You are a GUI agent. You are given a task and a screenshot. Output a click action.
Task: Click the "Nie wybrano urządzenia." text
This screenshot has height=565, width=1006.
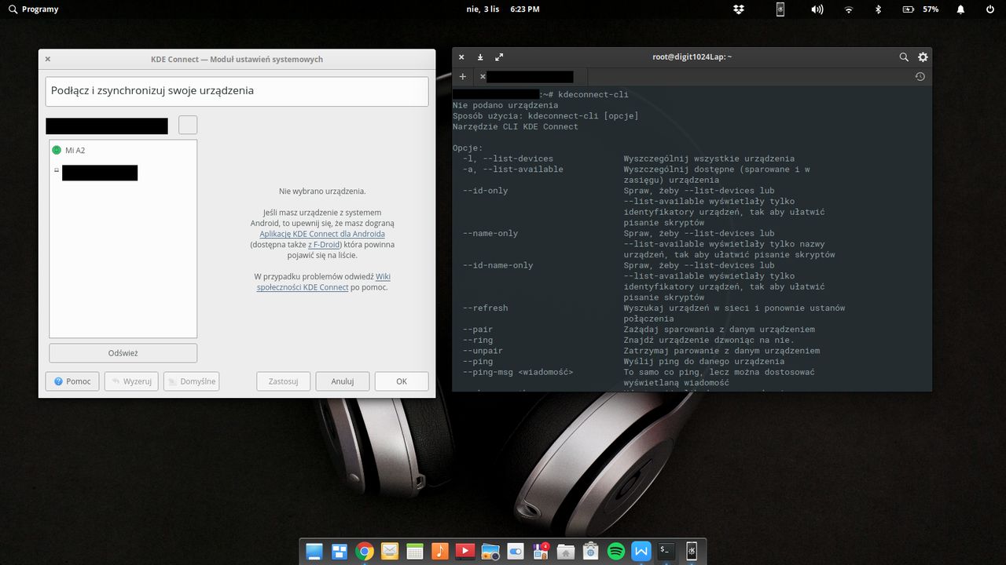click(322, 191)
